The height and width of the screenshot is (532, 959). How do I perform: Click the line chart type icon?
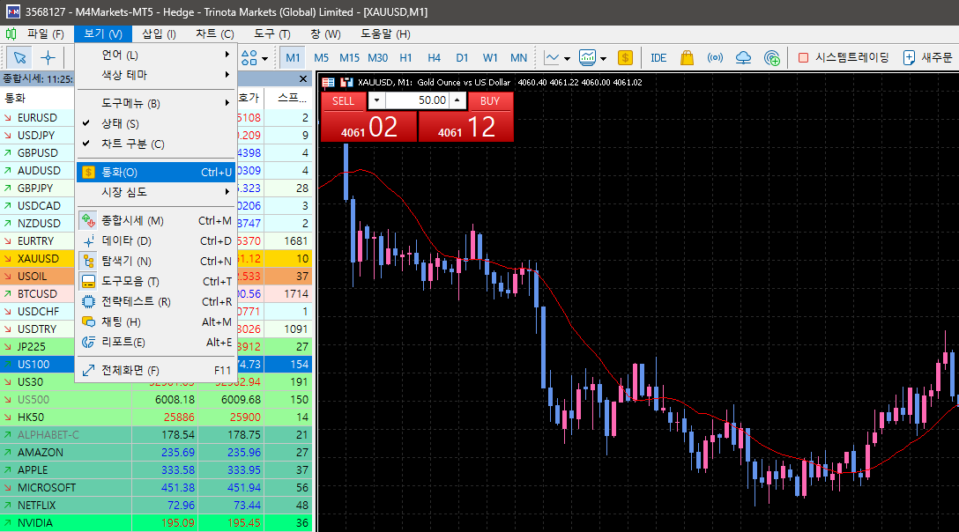coord(552,58)
